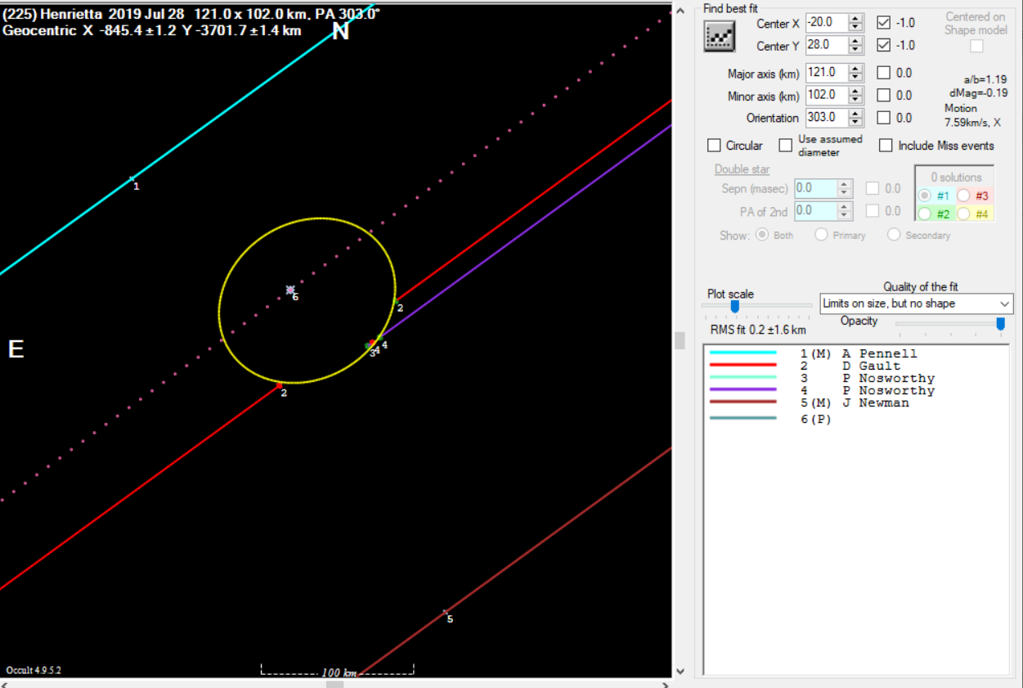The image size is (1023, 688).
Task: Click plot scrollbar down arrow
Action: tap(679, 672)
